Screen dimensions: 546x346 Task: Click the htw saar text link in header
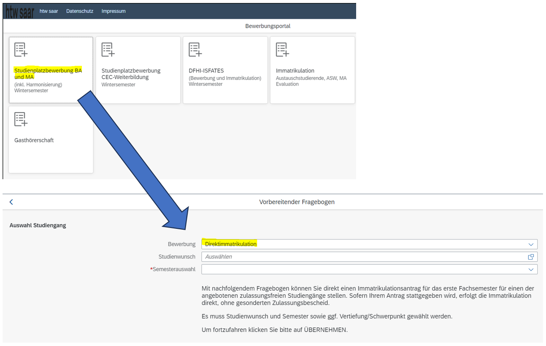tap(49, 11)
